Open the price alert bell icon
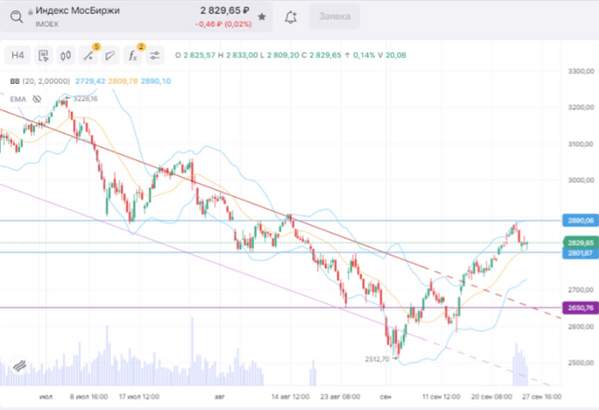This screenshot has width=599, height=410. point(291,16)
